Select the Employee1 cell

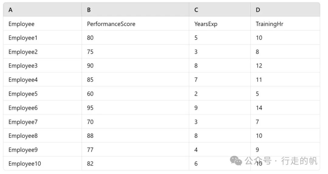(43, 38)
